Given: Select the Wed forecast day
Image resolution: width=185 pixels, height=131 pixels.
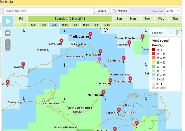Looking at the screenshot, I should pos(161,19).
